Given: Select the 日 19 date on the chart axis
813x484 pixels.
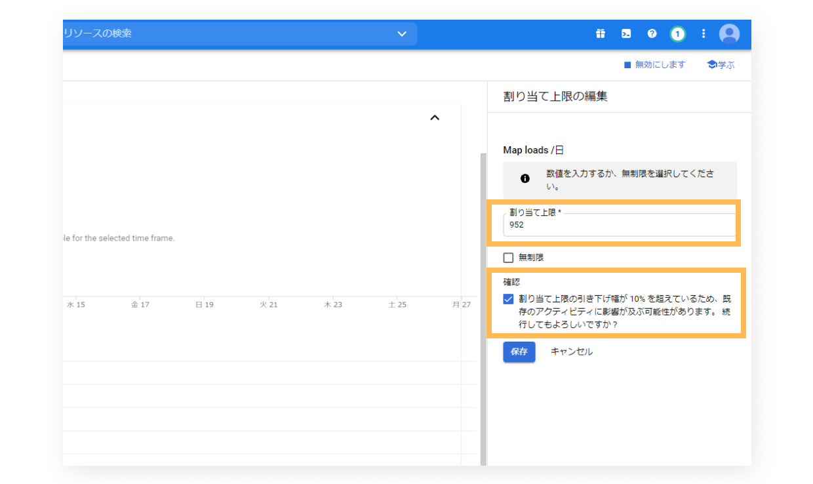Looking at the screenshot, I should [x=204, y=305].
